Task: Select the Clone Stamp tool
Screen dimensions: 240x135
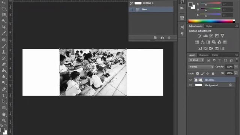Action: coord(4,52)
